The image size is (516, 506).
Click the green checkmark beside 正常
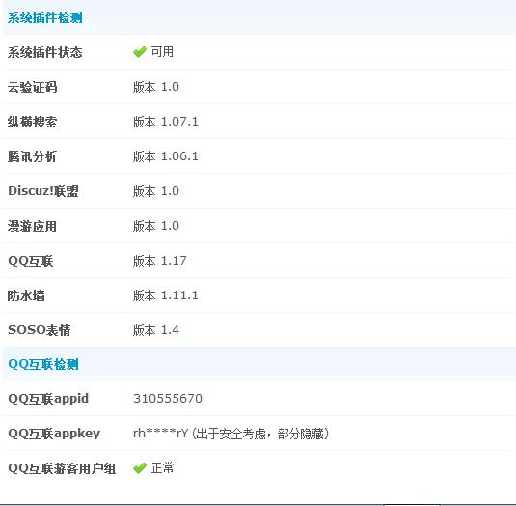click(140, 467)
